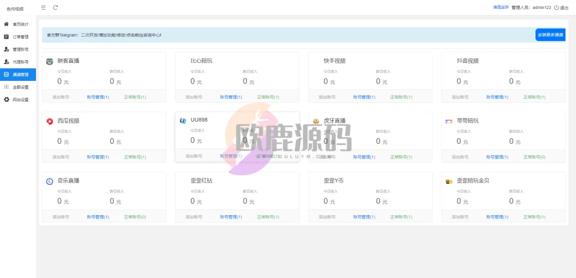This screenshot has height=278, width=576.
Task: Click 正常账号(1) on 映客直播 card
Action: [135, 97]
